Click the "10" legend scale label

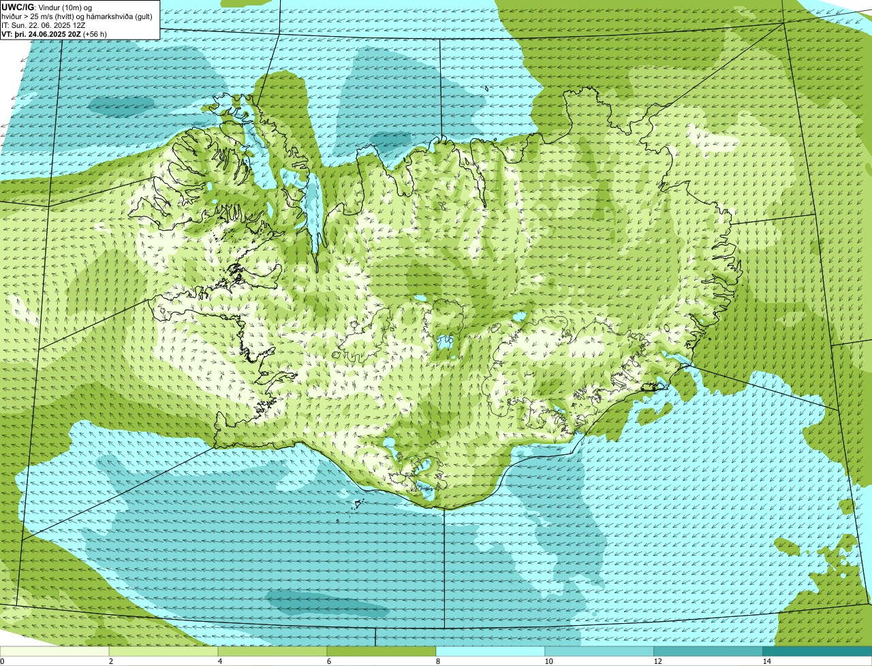pyautogui.click(x=548, y=661)
